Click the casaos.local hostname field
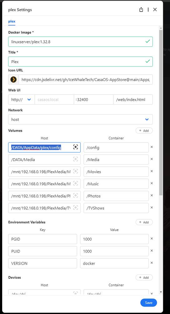Viewport: 170px width, 314px height. point(54,100)
